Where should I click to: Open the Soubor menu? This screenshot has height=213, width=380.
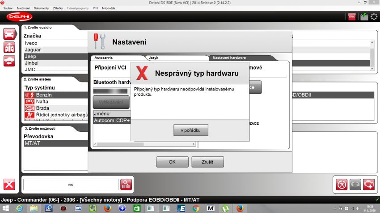(8, 8)
